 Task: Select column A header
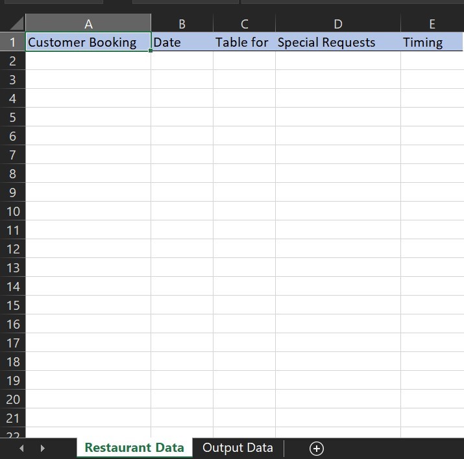(x=88, y=23)
